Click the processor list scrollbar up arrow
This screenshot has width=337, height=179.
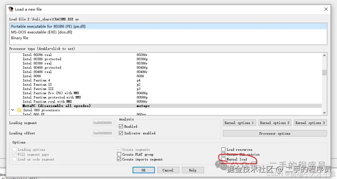pyautogui.click(x=324, y=56)
